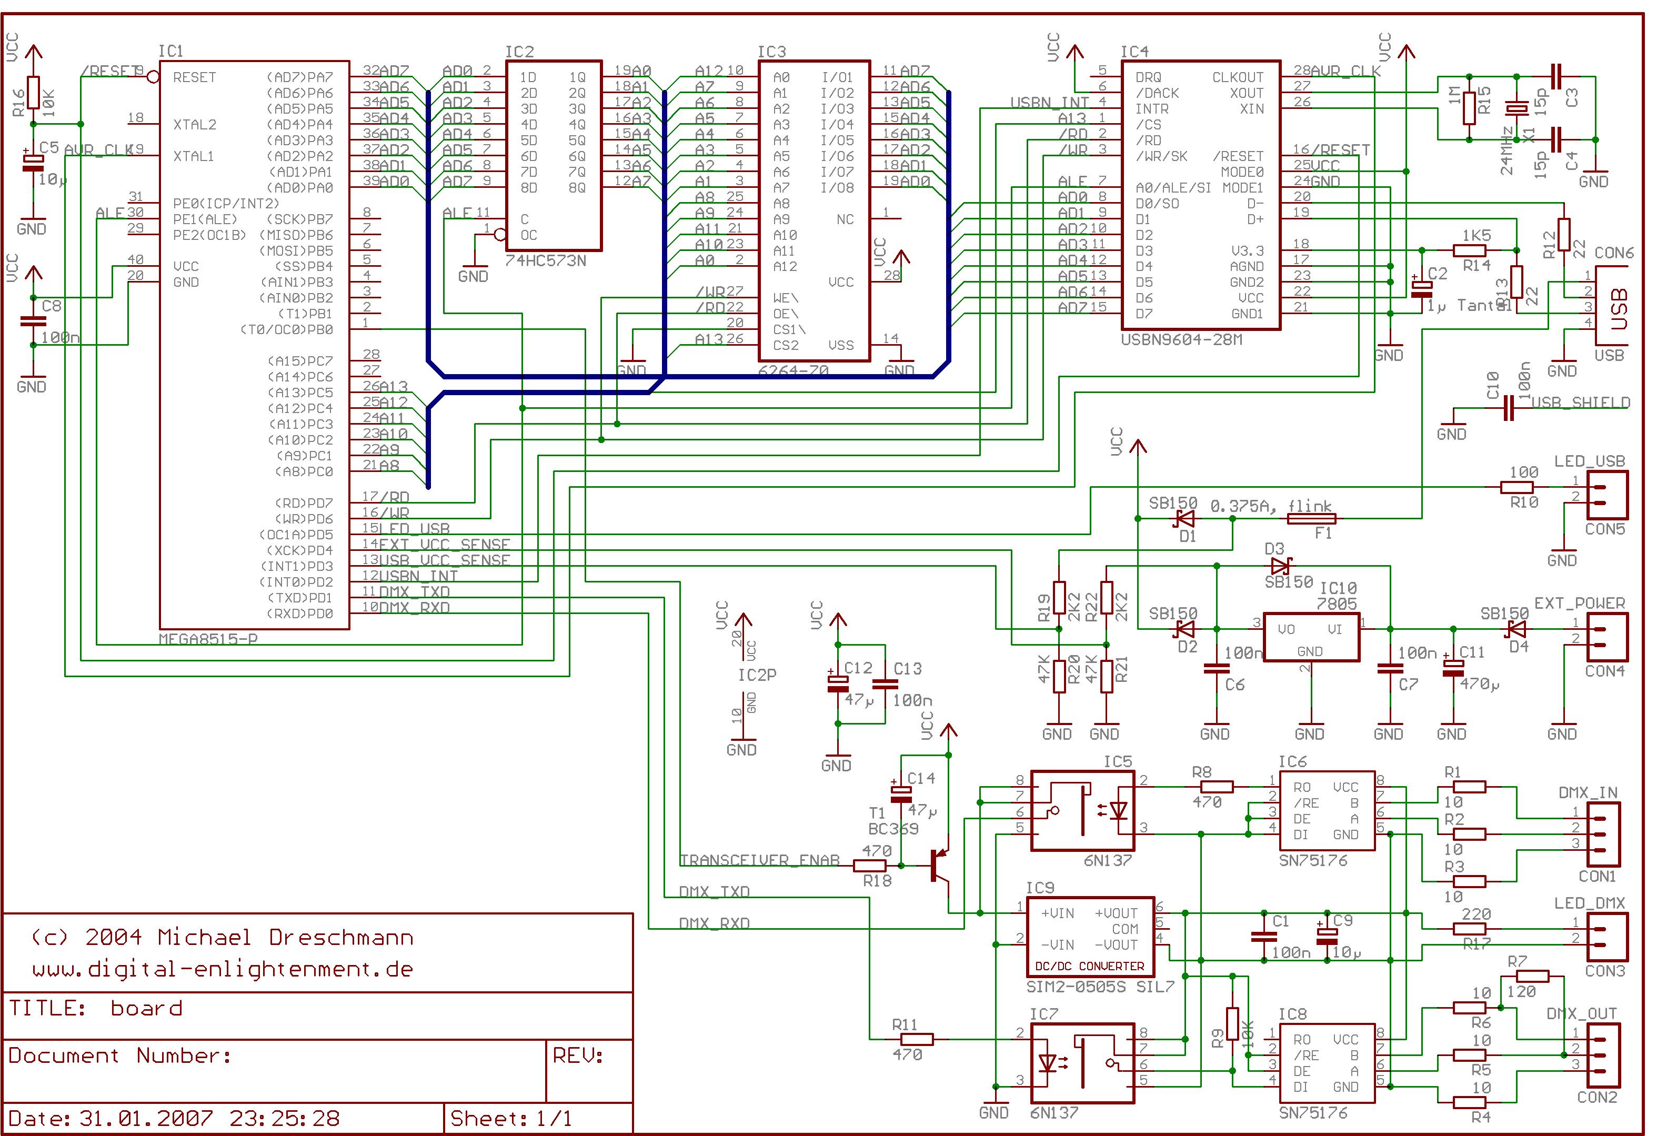Click the Document Number field
1657x1136 pixels.
[275, 1070]
